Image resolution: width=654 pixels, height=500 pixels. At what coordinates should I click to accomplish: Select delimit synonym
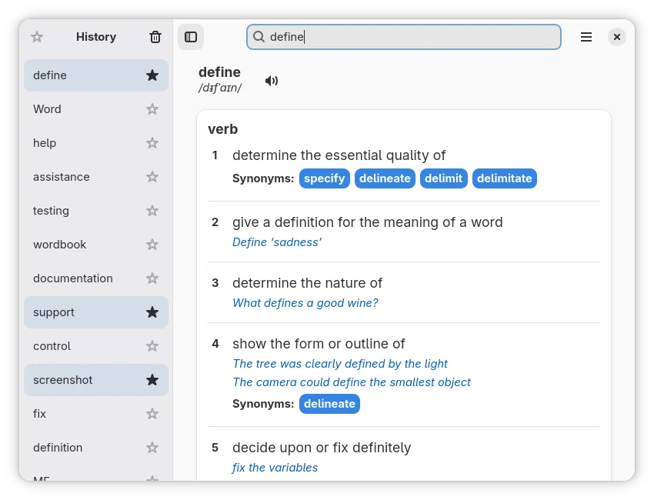pyautogui.click(x=443, y=178)
